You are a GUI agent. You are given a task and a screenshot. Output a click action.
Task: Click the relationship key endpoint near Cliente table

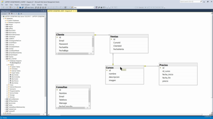coord(95,35)
